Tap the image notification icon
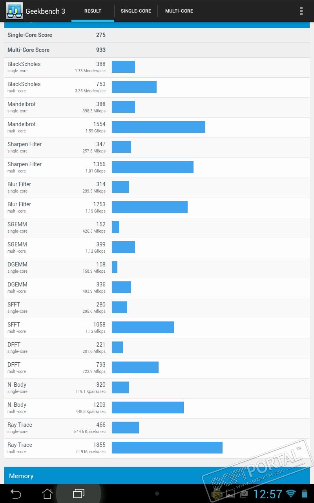This screenshot has height=503, width=314. click(x=230, y=494)
